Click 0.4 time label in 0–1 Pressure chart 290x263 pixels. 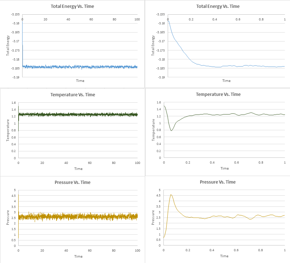click(x=212, y=250)
